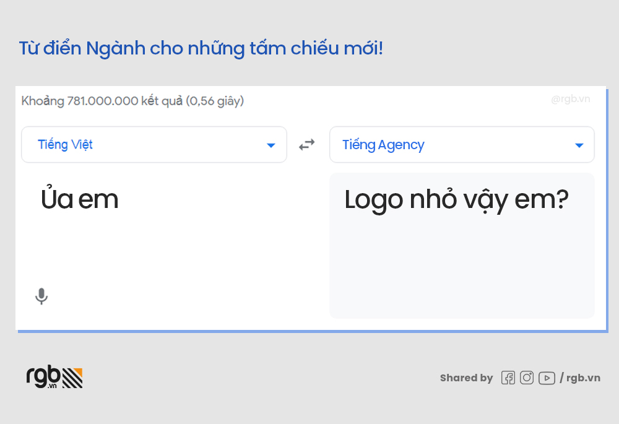Expand the Tiếng Việt dropdown arrow
Image resolution: width=619 pixels, height=424 pixels.
(271, 145)
